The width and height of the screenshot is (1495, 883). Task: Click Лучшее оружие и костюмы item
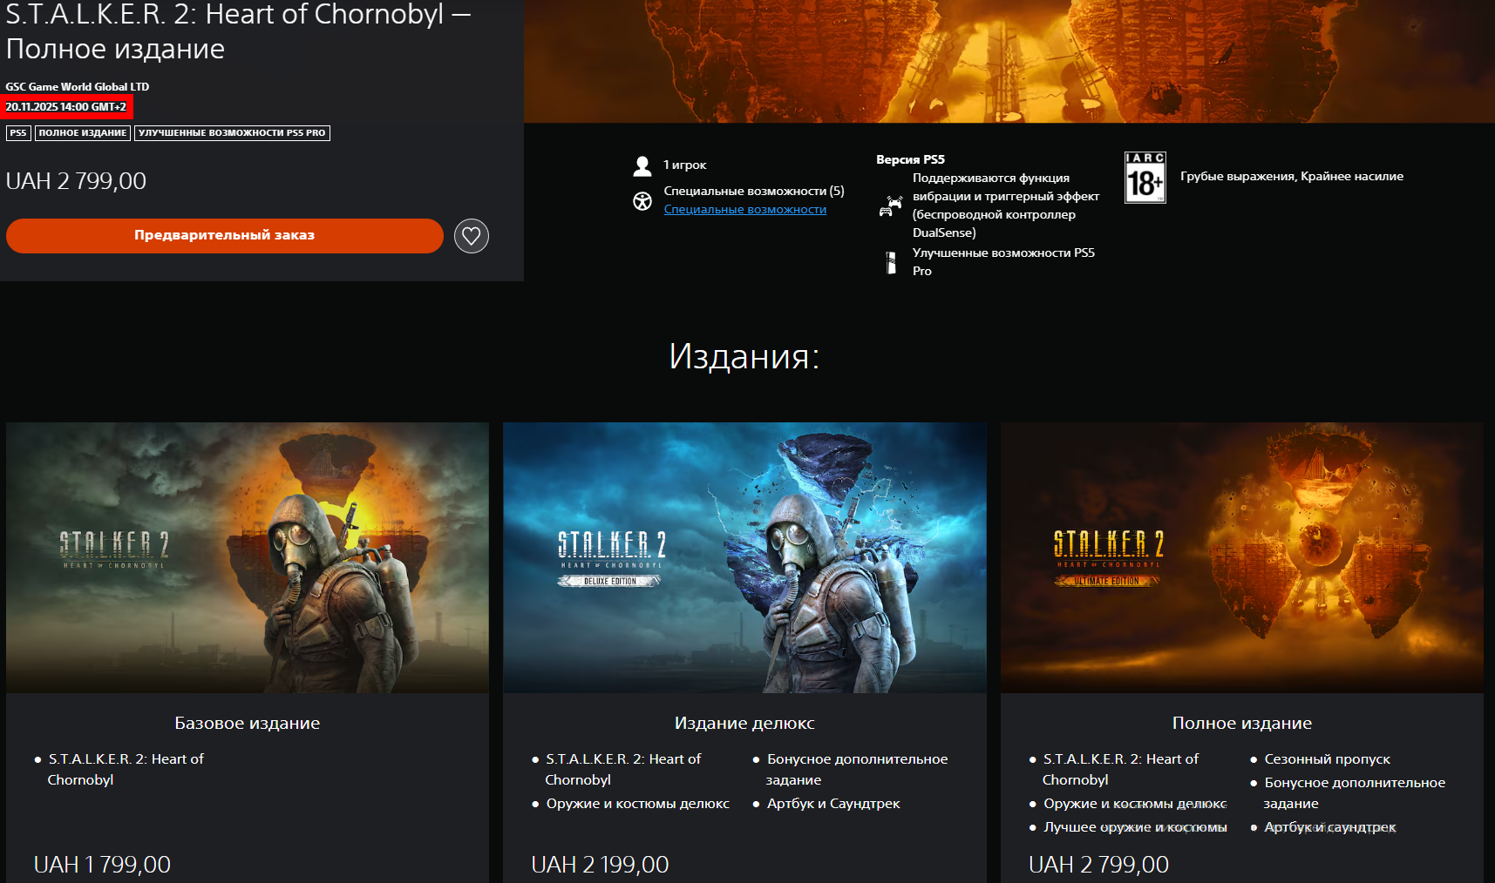1136,827
